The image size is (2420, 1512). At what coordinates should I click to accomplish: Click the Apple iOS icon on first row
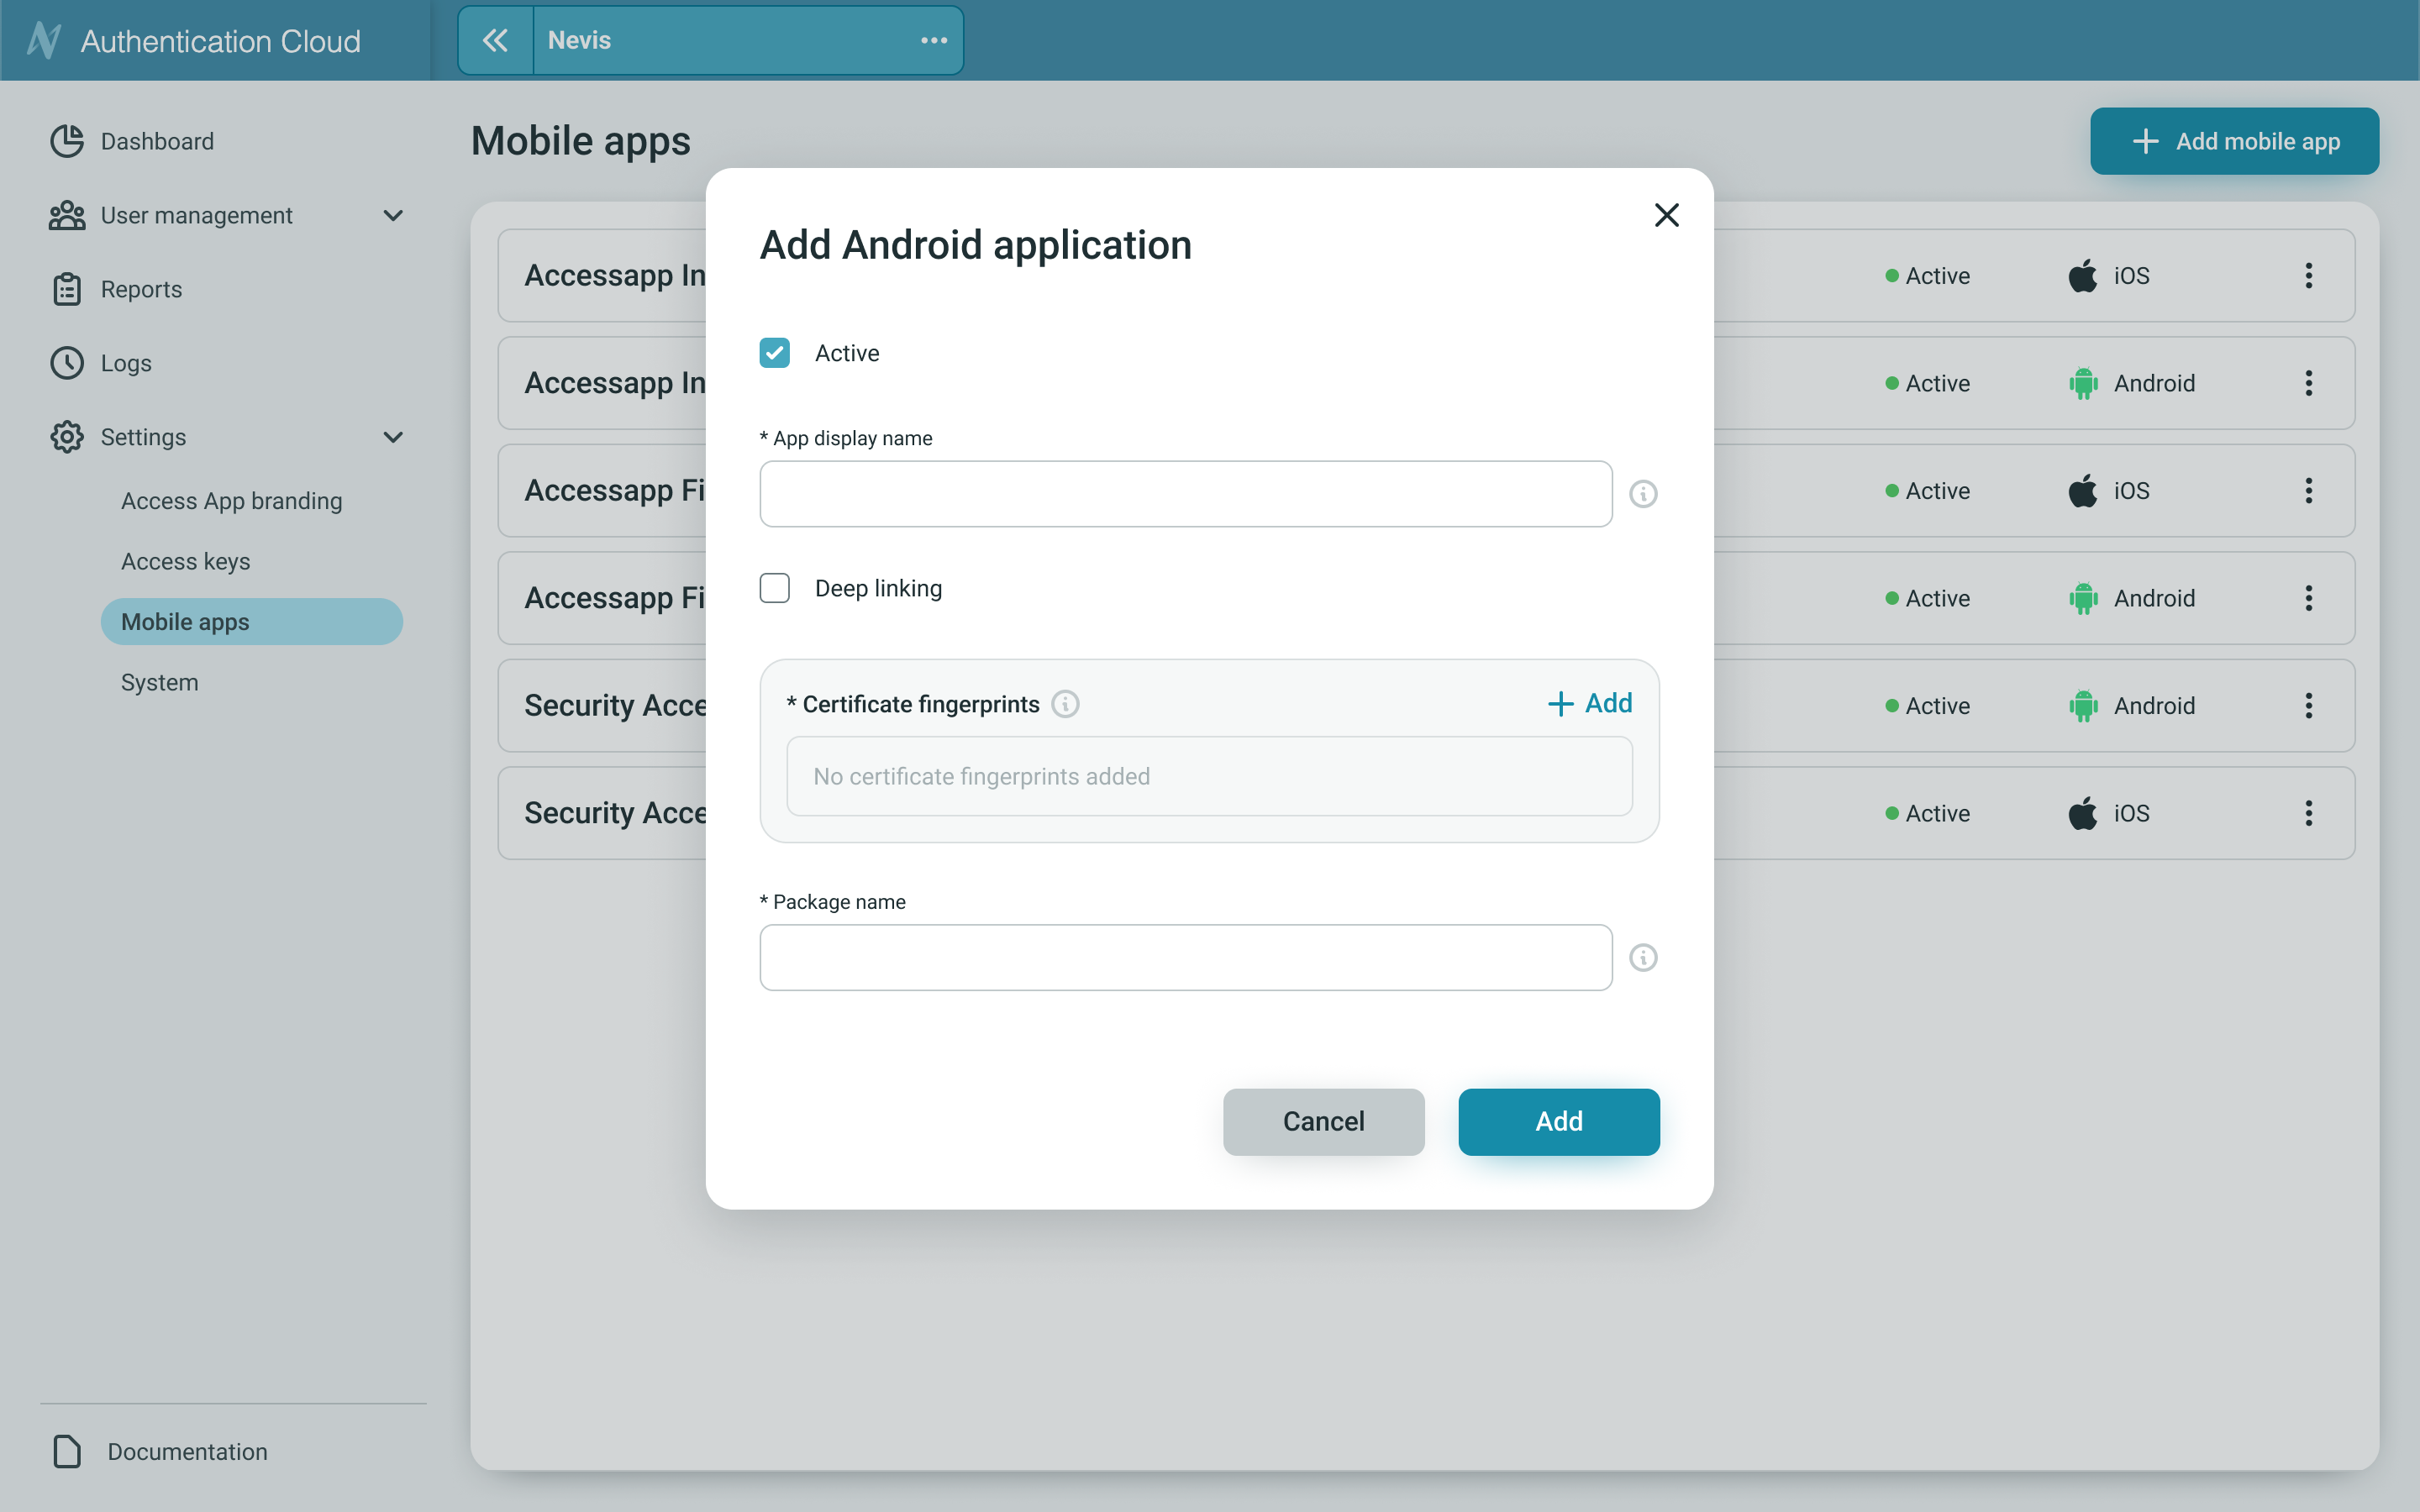tap(2083, 275)
